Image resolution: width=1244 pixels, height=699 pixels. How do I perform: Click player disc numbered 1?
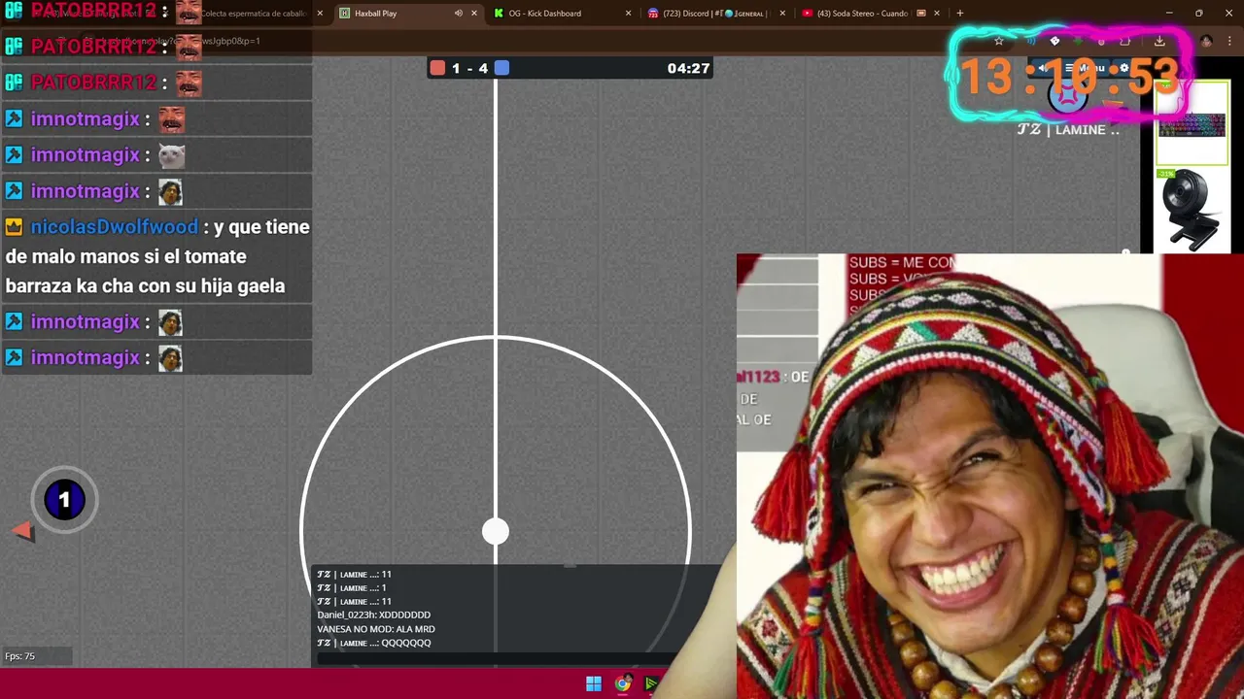tap(64, 500)
